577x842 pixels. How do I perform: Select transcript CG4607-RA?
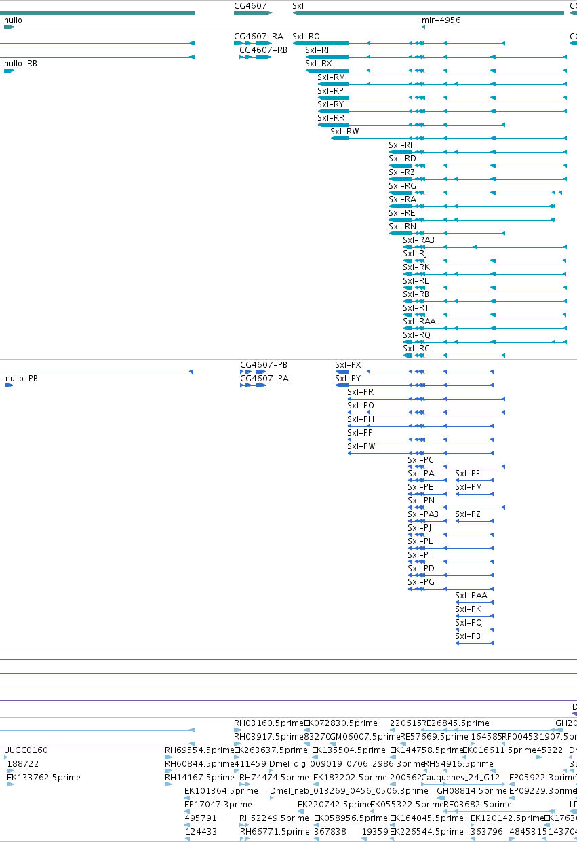258,36
